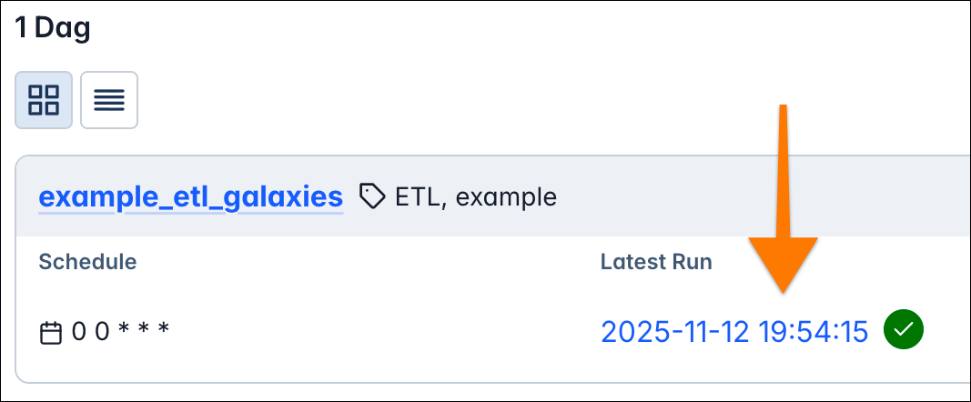The height and width of the screenshot is (402, 971).
Task: Click the tag icon beside ETL
Action: coord(371,196)
